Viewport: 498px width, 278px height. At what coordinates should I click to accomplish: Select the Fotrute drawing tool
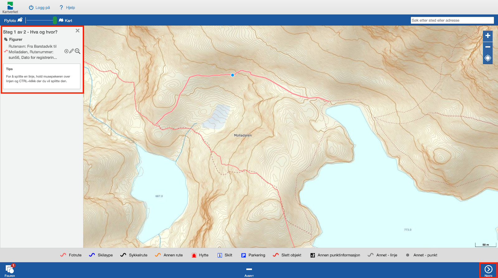point(71,255)
